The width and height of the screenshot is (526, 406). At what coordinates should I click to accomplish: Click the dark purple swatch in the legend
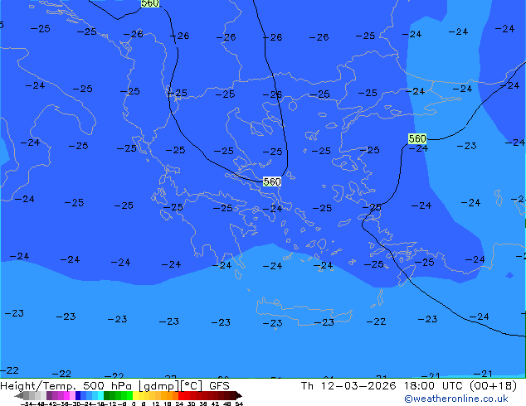pyautogui.click(x=49, y=395)
